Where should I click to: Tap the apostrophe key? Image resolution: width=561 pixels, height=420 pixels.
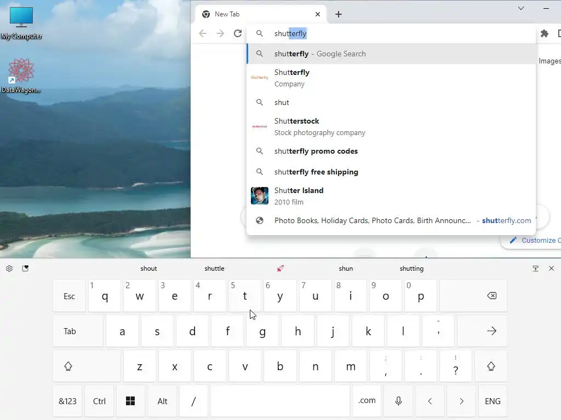tap(438, 331)
